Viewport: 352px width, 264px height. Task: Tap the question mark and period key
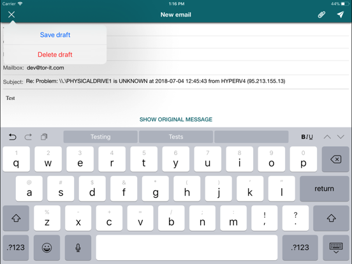295,218
